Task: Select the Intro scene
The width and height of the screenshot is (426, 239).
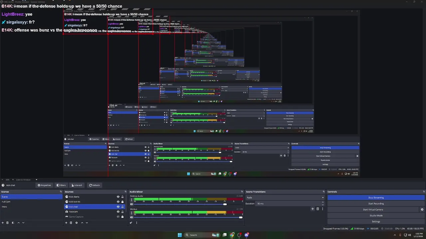Action: [x=31, y=207]
